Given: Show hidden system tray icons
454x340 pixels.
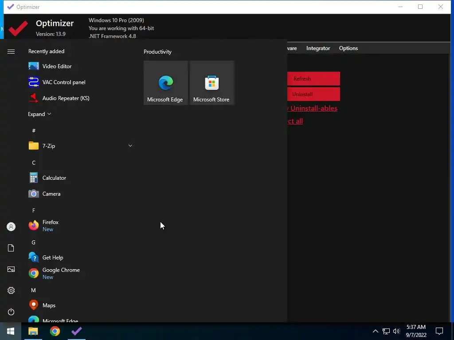Looking at the screenshot, I should 375,331.
